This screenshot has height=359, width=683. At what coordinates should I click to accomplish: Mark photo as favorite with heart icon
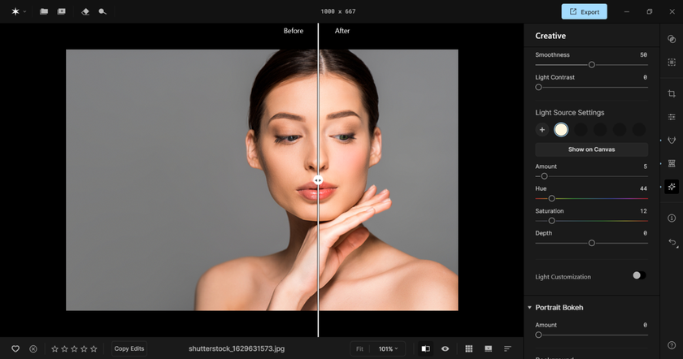tap(15, 348)
